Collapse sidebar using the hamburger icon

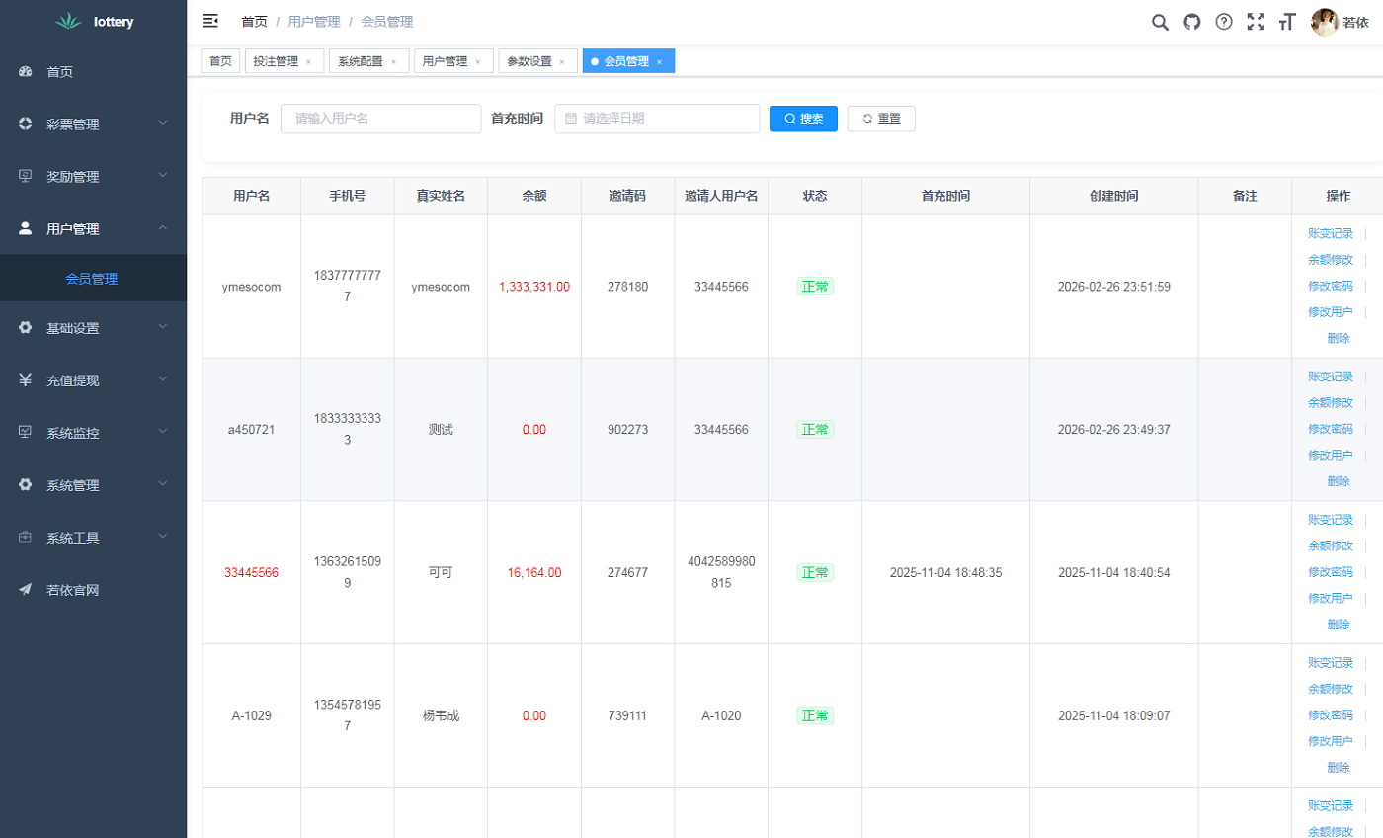[x=210, y=21]
